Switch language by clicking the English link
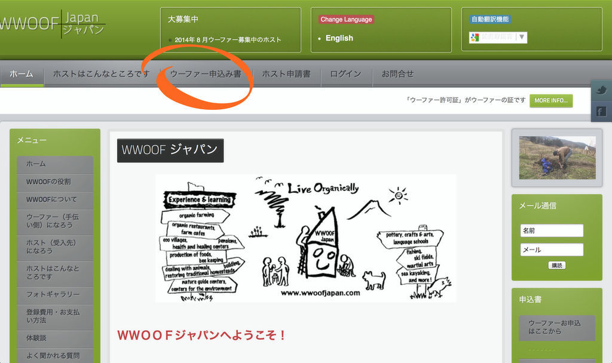 coord(339,38)
